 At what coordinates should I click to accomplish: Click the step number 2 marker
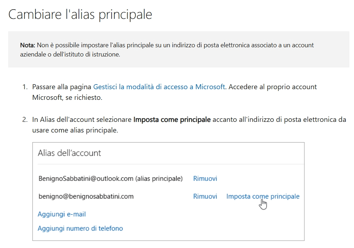coord(25,120)
